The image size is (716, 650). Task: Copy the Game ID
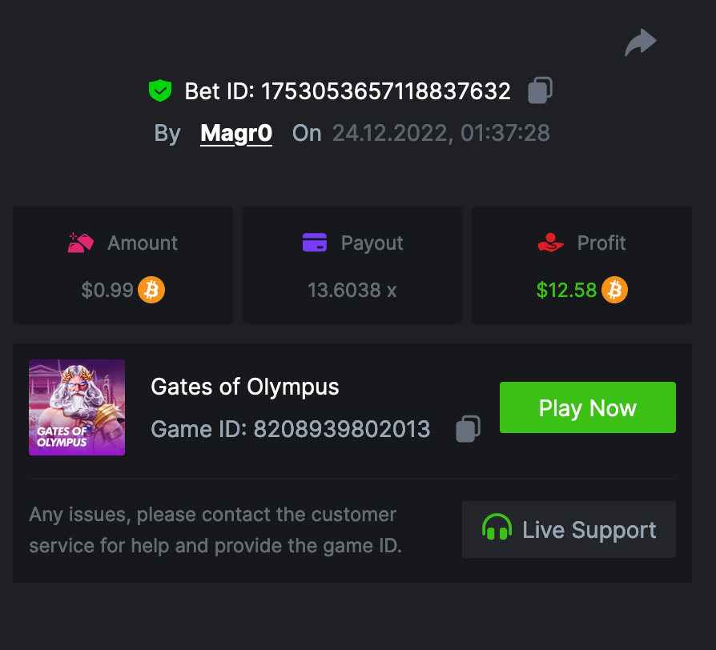pyautogui.click(x=469, y=429)
